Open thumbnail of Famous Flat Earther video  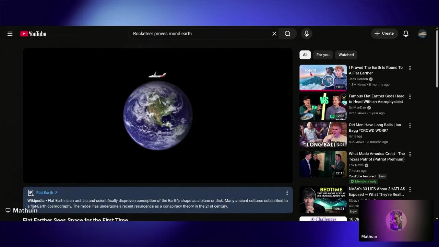(x=323, y=107)
